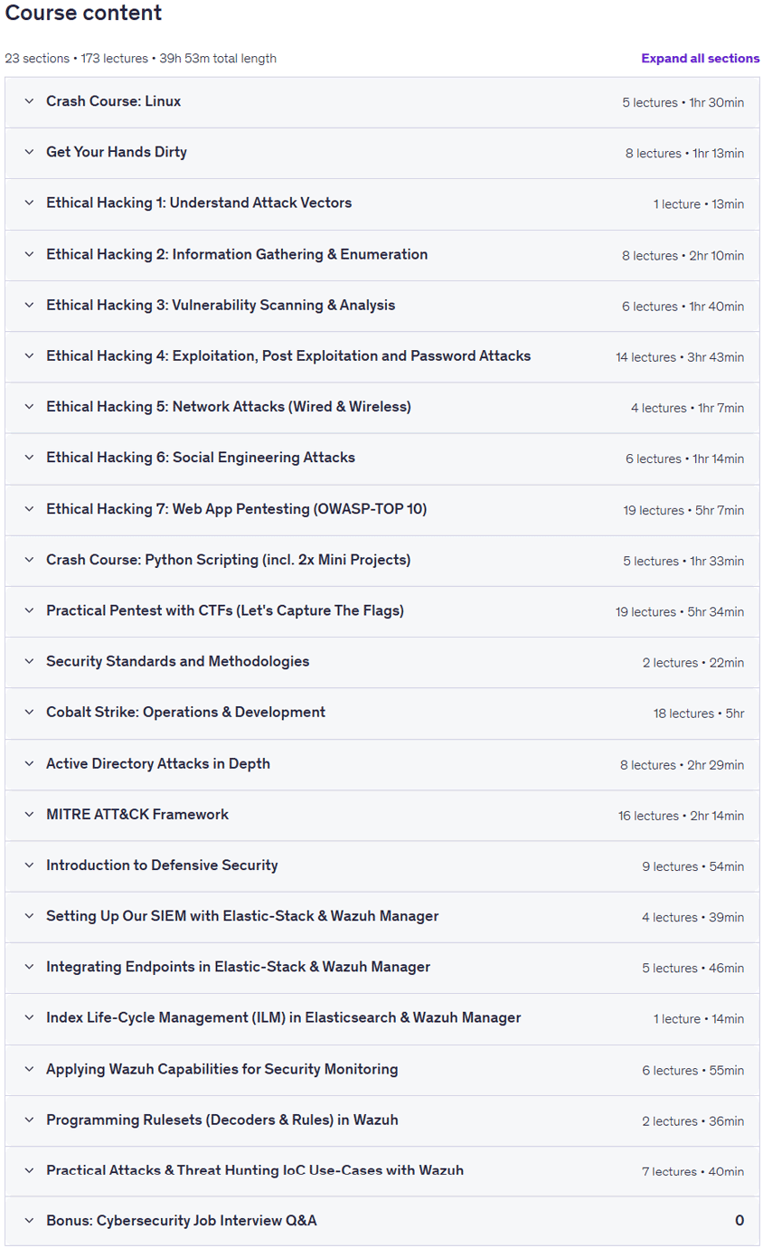Expand the Crash Course: Linux chevron
763x1248 pixels.
coord(29,101)
